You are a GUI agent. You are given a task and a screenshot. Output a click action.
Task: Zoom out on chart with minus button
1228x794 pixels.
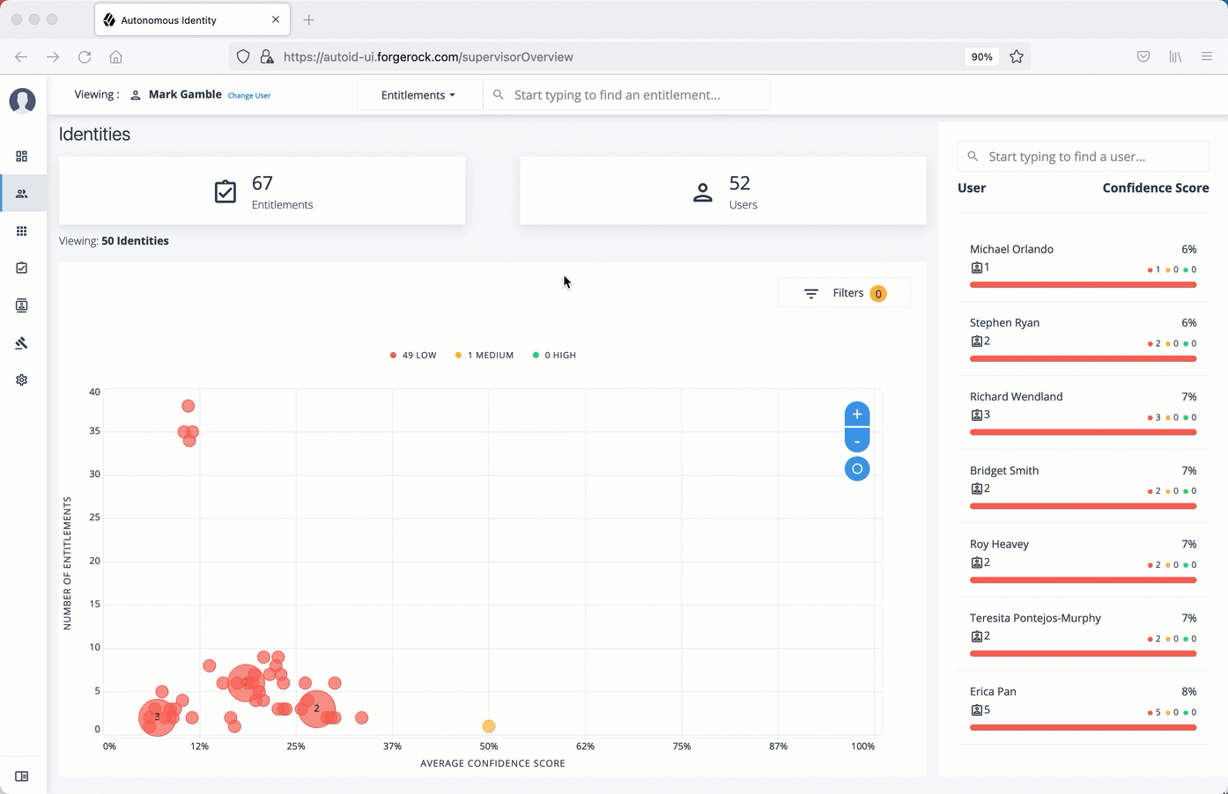pyautogui.click(x=857, y=440)
